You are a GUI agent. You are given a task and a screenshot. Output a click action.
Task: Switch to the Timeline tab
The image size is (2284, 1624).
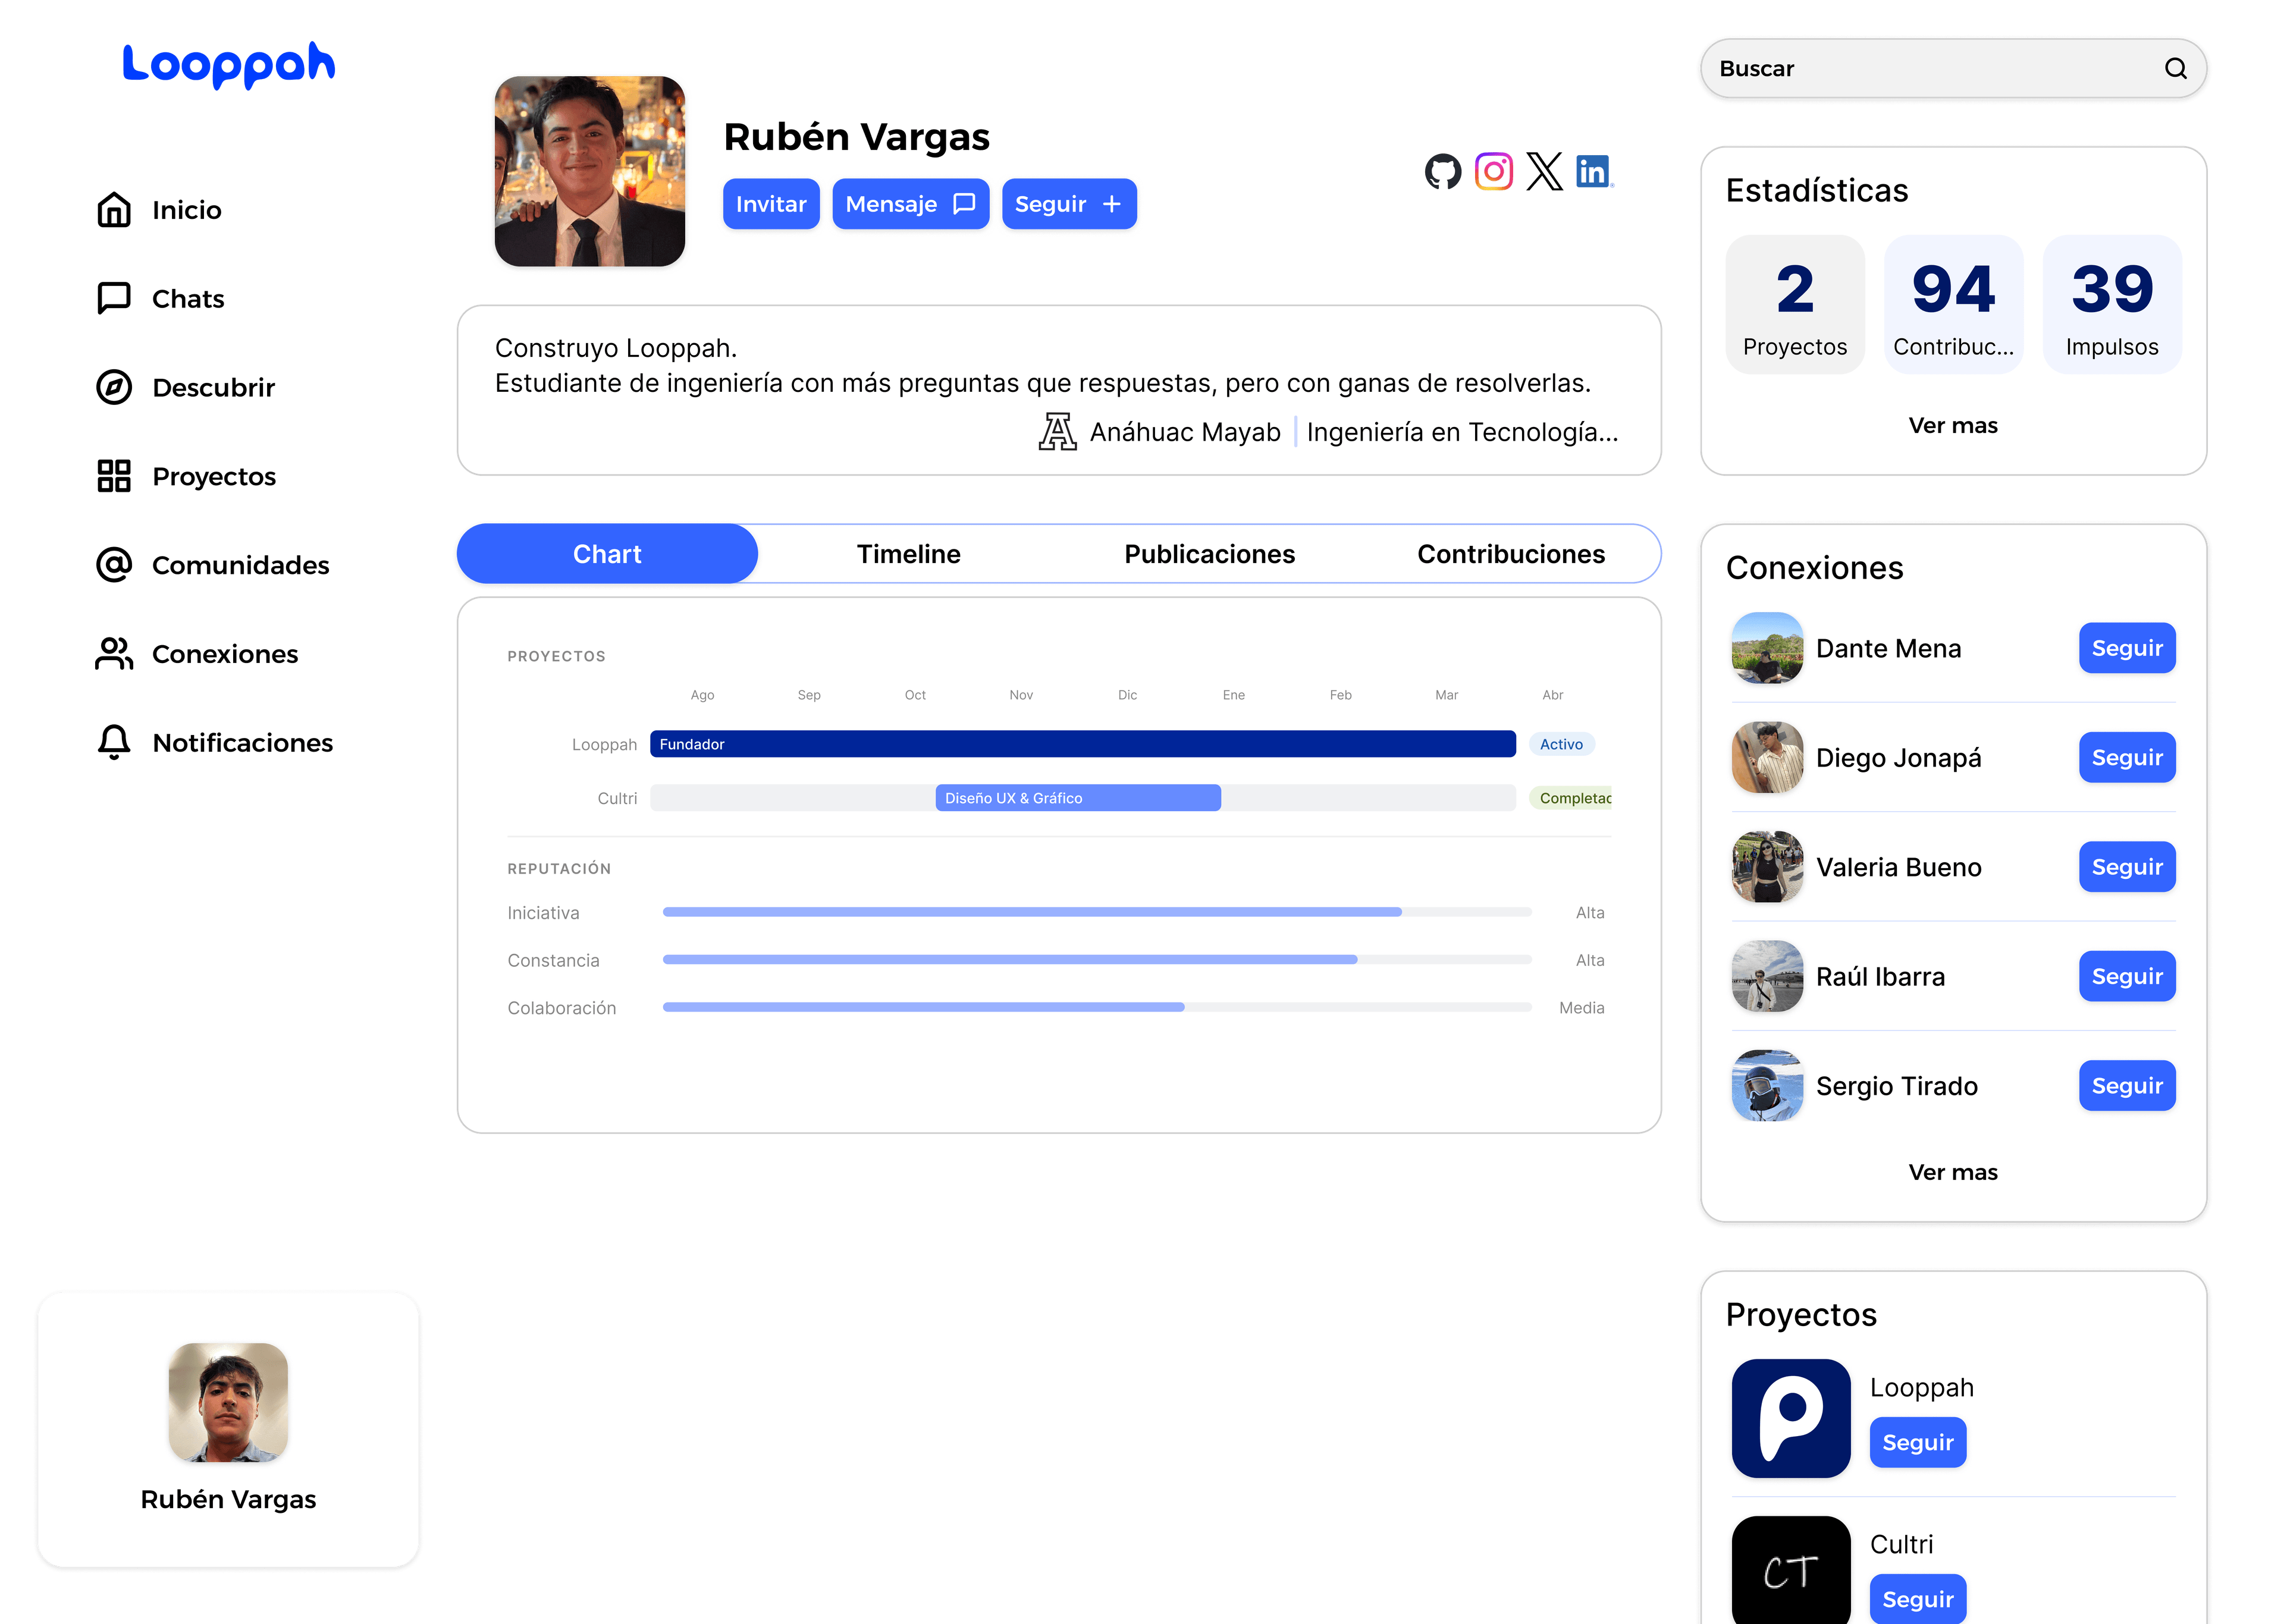click(908, 554)
